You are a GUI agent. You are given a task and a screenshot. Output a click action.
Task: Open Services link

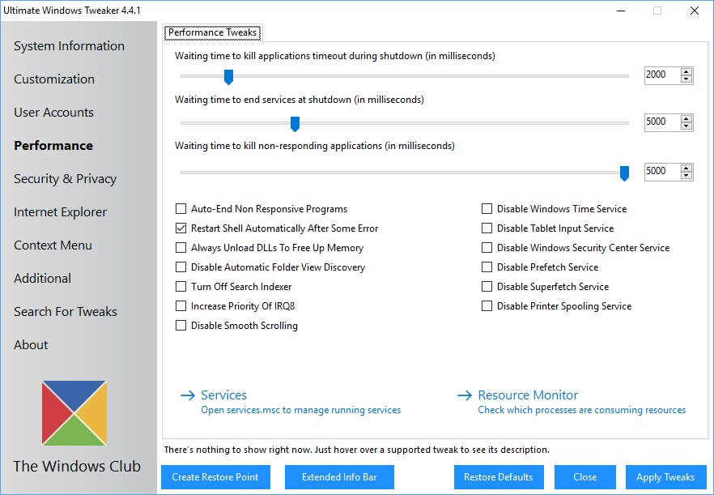pos(223,395)
